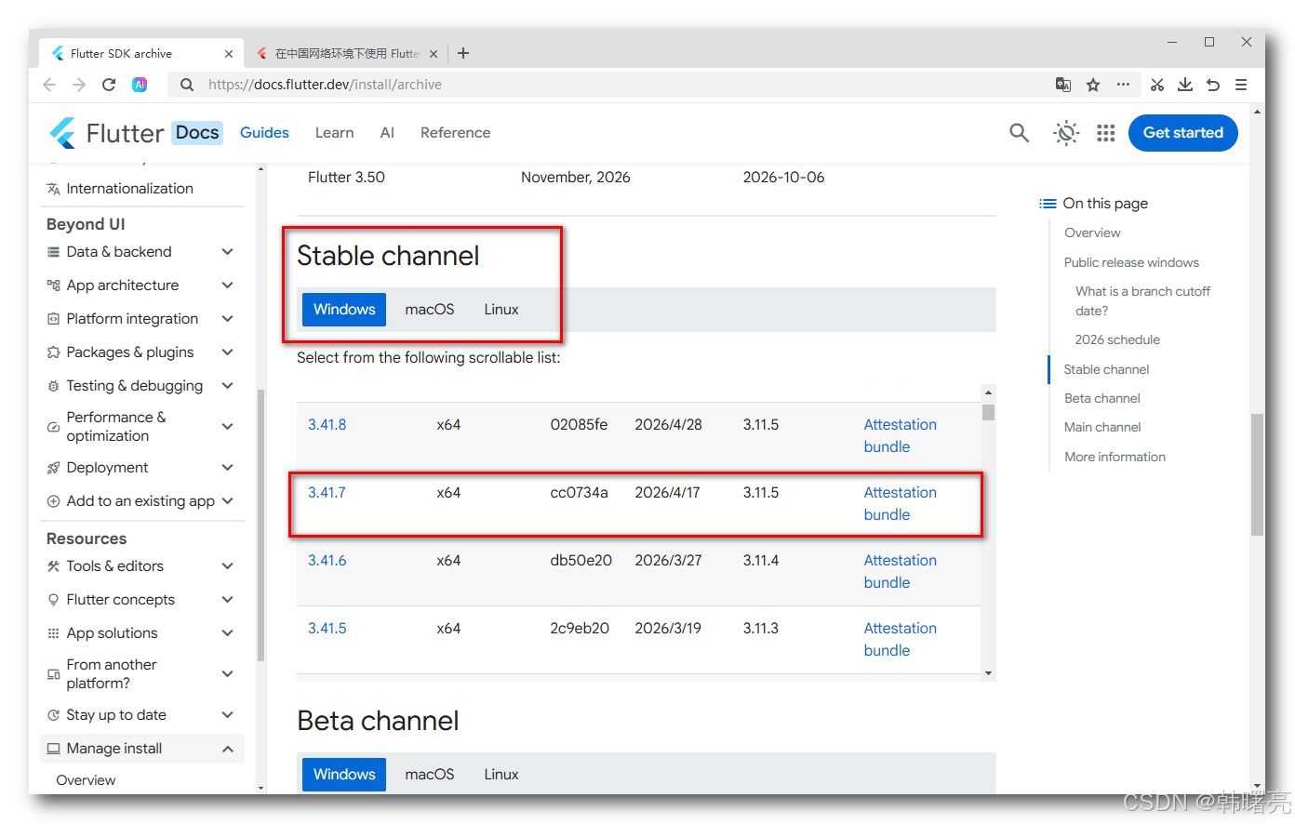This screenshot has width=1295, height=824.
Task: Download Flutter version 3.41.5
Action: click(327, 629)
